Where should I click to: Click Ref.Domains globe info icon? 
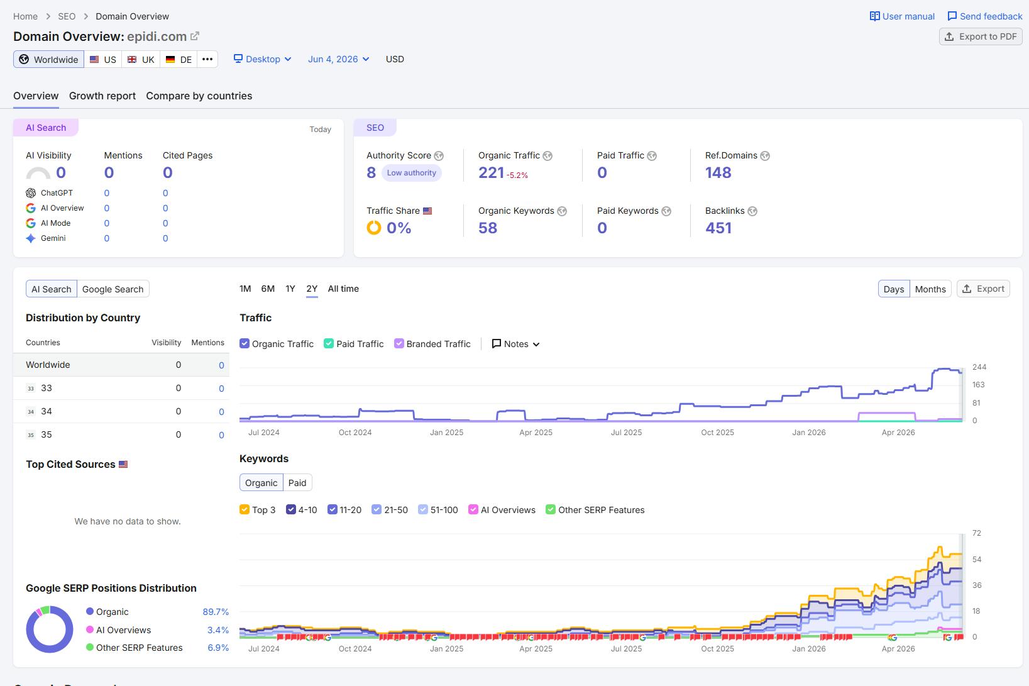click(765, 156)
